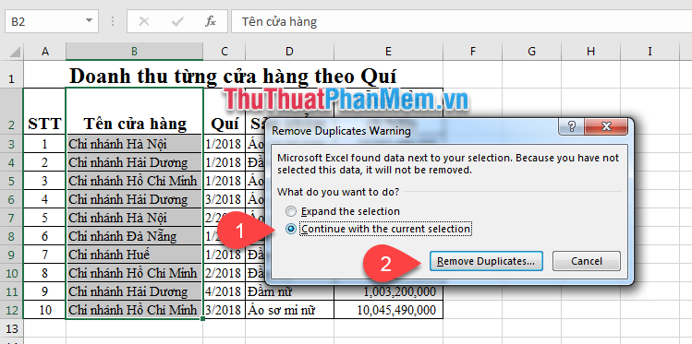Click cell 4/2018 in Quí column

pos(225,291)
